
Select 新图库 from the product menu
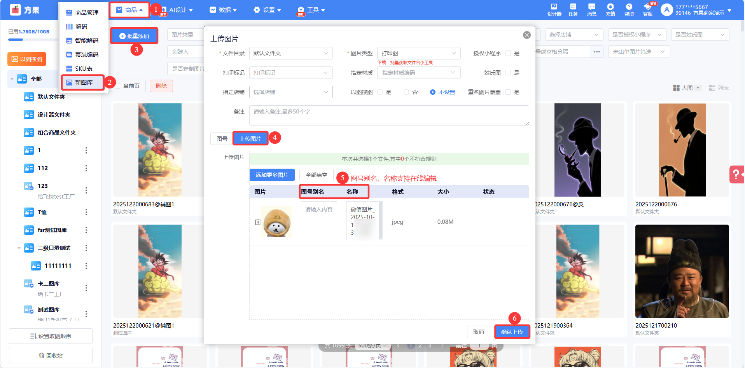pos(83,82)
